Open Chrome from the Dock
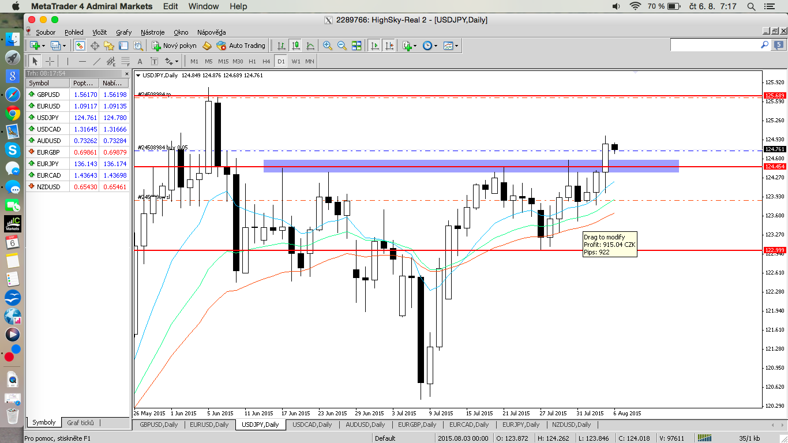This screenshot has width=788, height=443. coord(12,113)
